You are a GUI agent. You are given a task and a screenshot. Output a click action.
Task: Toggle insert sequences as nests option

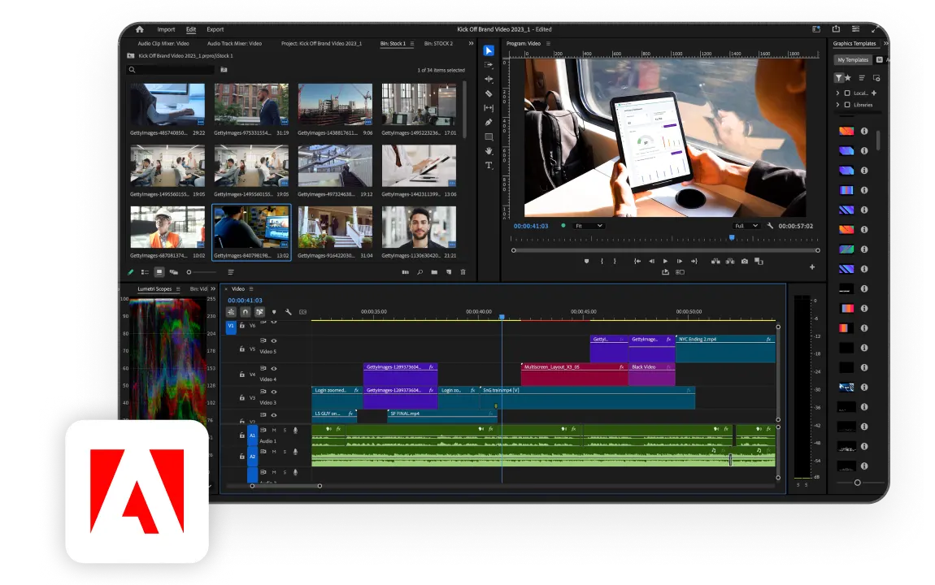pos(232,311)
